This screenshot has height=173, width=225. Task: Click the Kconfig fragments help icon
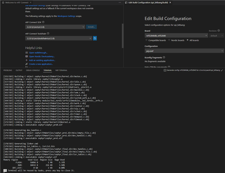[x=164, y=57]
